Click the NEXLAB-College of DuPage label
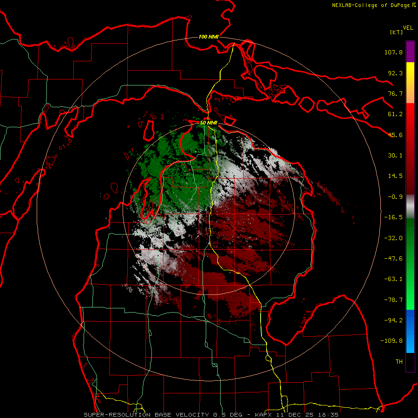418x418 pixels. point(371,5)
